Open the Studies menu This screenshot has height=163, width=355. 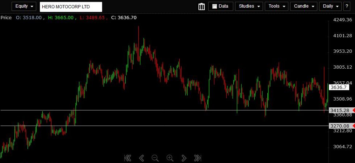(249, 7)
